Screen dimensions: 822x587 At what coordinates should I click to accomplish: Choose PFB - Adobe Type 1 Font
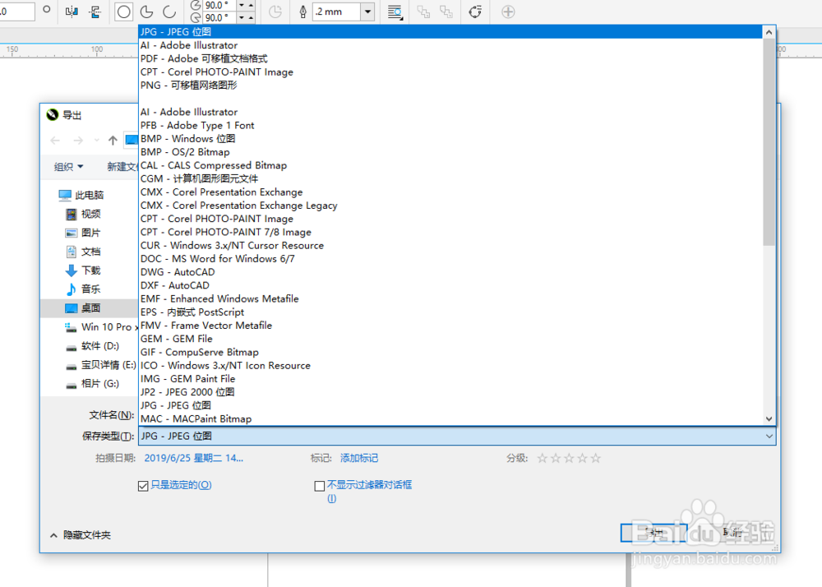click(450, 125)
